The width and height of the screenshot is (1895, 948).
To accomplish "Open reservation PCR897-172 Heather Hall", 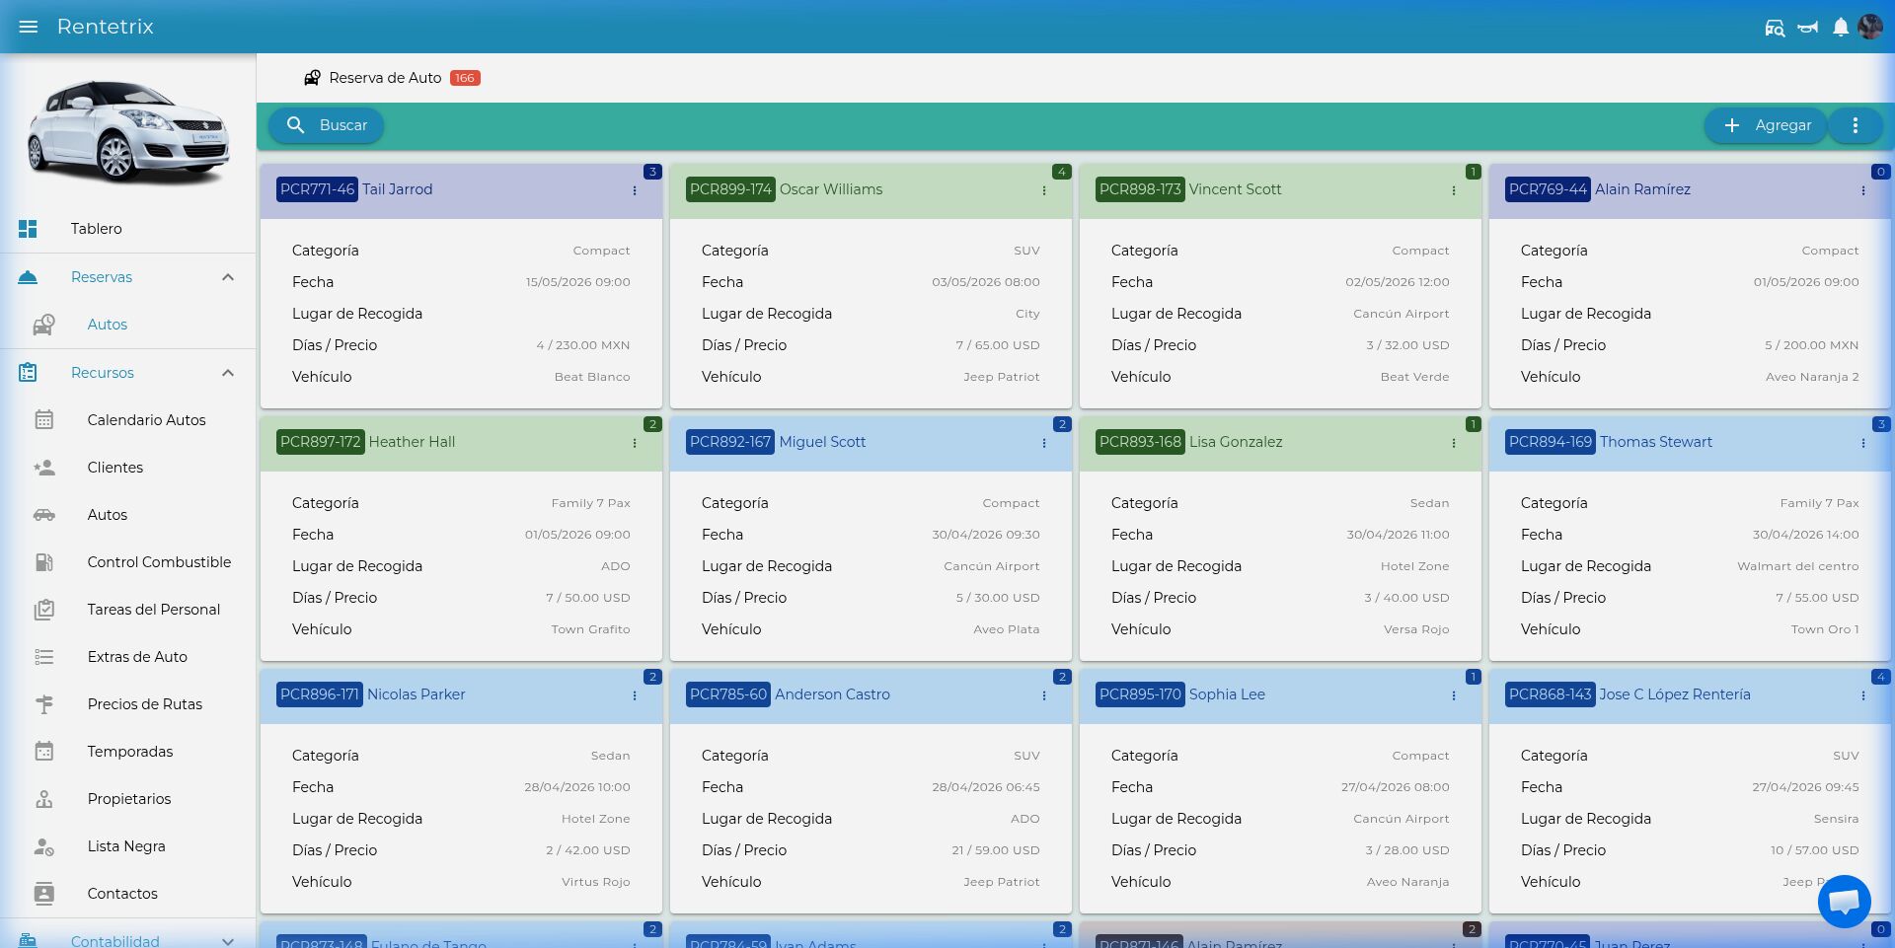I will click(x=367, y=442).
